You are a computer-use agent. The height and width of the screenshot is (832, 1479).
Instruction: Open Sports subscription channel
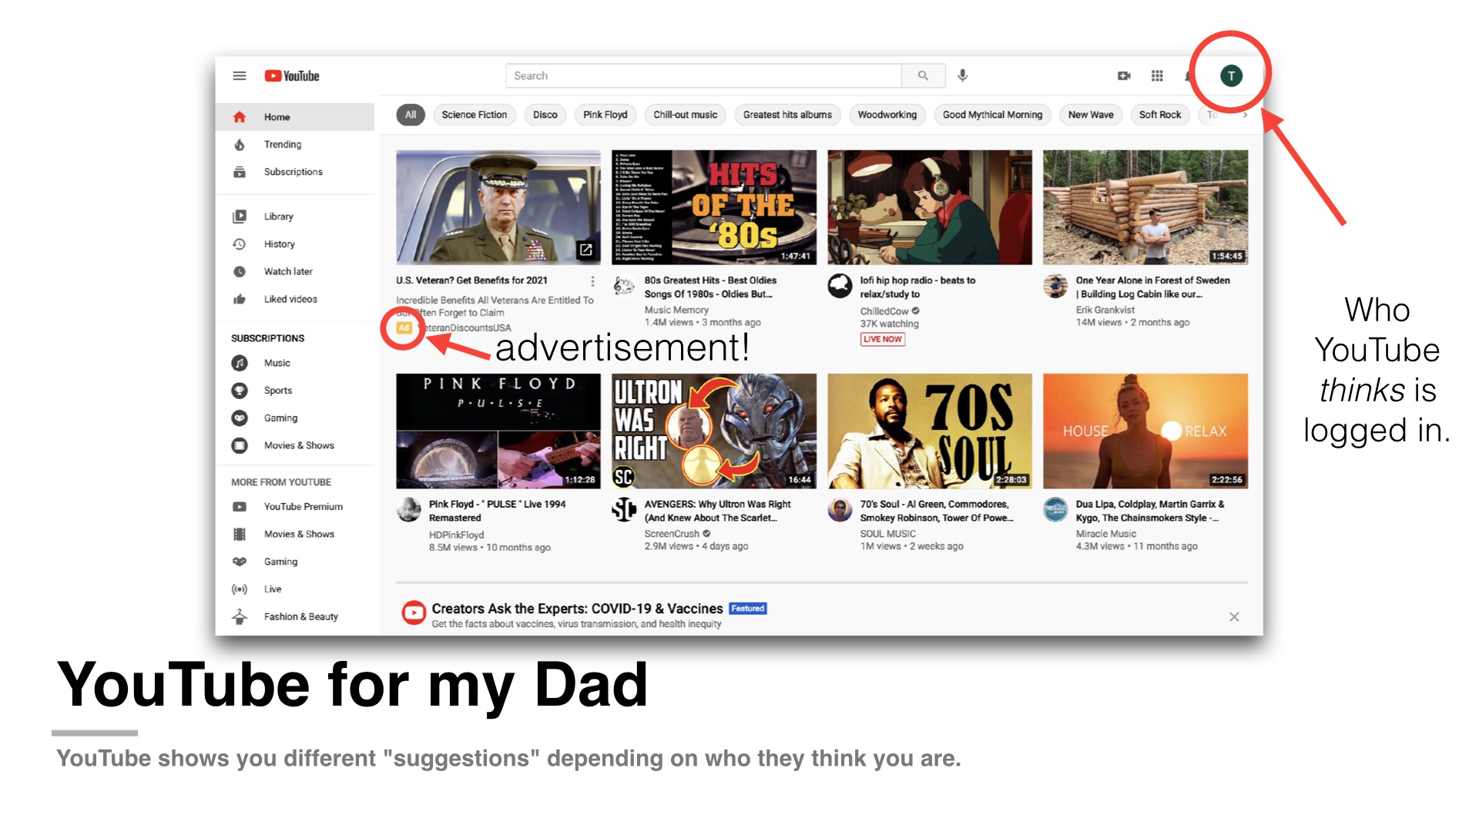(x=296, y=391)
